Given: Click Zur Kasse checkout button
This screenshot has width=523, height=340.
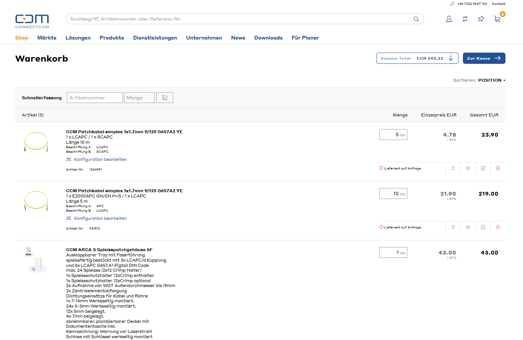Looking at the screenshot, I should point(484,58).
